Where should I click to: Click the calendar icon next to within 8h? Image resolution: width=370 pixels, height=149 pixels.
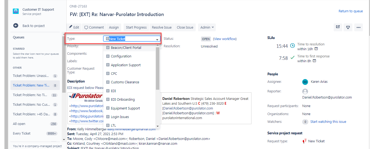(x=314, y=61)
